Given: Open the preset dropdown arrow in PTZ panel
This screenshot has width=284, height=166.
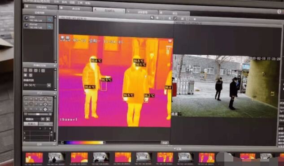Looking at the screenshot, I should coord(43,119).
